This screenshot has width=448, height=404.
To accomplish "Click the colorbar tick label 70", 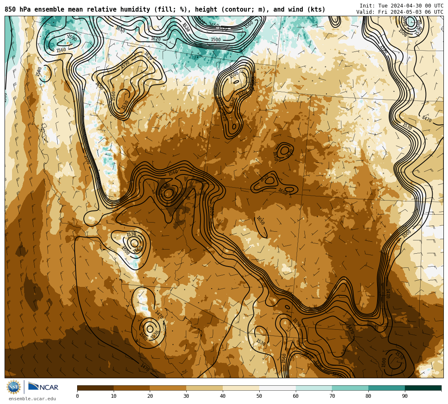I will [x=332, y=396].
